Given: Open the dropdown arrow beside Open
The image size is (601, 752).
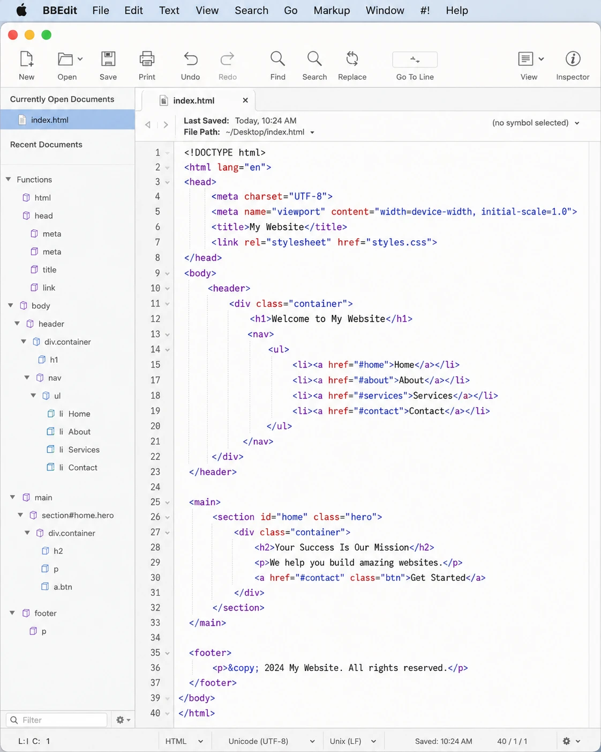Looking at the screenshot, I should 80,59.
